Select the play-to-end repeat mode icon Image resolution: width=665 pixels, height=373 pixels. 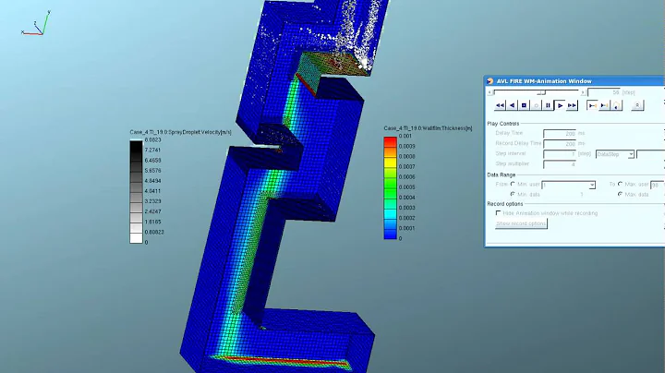[604, 105]
